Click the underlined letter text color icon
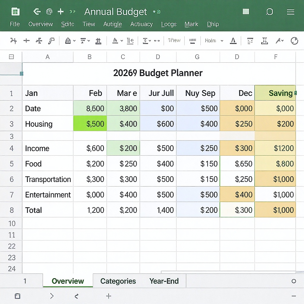Viewport: 304px width, 304px height. (x=115, y=41)
